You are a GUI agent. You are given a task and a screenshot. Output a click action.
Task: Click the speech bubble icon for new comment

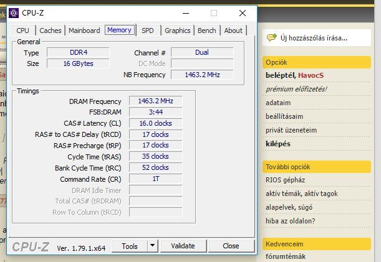pos(272,37)
